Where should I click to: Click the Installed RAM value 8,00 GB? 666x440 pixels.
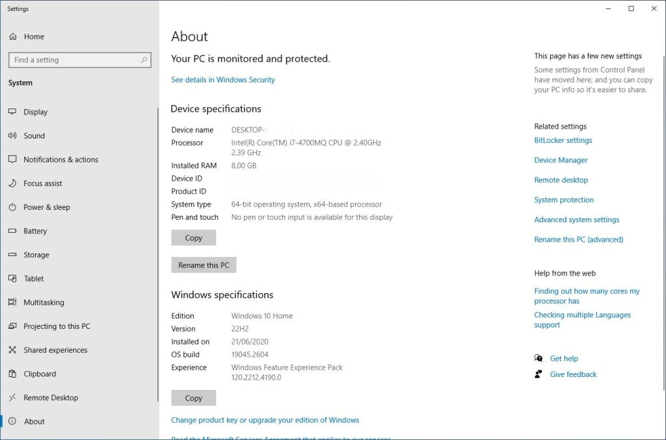pos(244,166)
